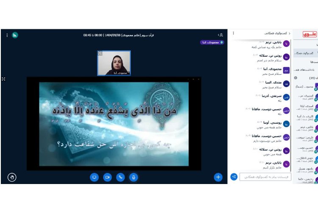This screenshot has width=318, height=204.
Task: Click the علوی logo in the sidebar
Action: [310, 34]
